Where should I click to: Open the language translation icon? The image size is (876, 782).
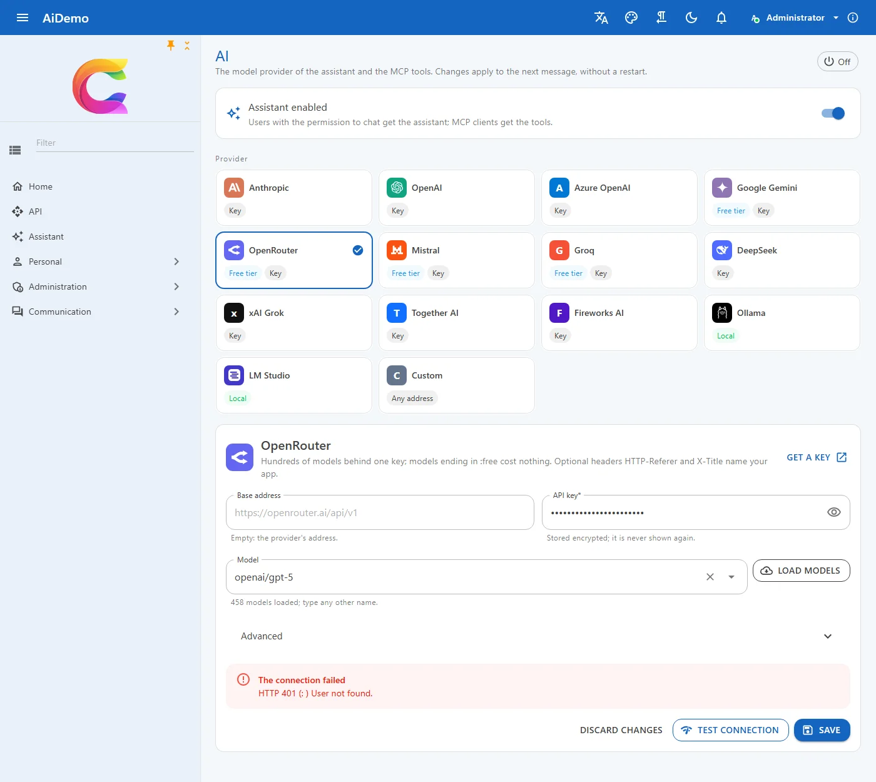click(x=601, y=18)
